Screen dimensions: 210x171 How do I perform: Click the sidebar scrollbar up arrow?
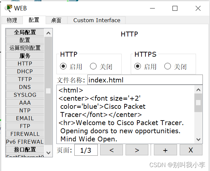coord(48,33)
